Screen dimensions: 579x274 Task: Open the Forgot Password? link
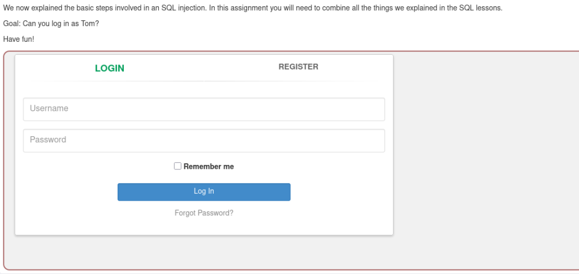pyautogui.click(x=204, y=213)
